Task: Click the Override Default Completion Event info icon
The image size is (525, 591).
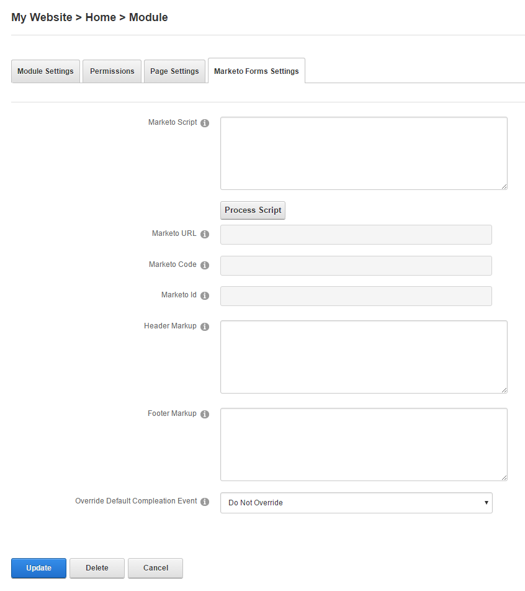Action: coord(205,502)
